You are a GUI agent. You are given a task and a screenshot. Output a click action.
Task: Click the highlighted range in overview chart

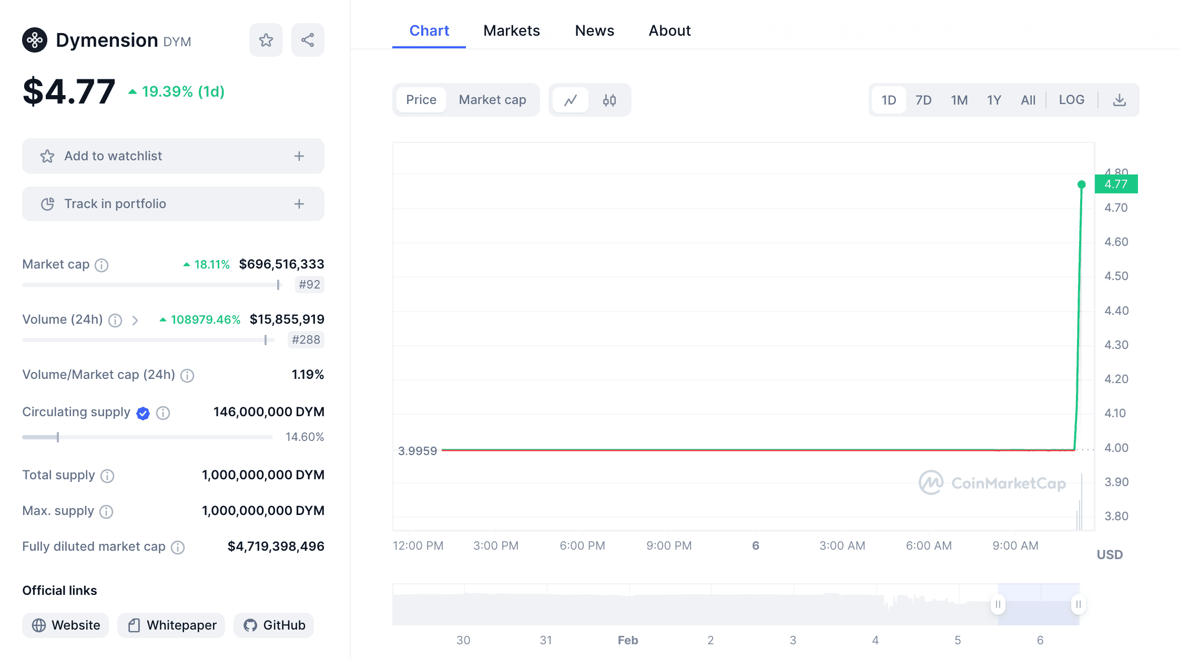[1038, 604]
